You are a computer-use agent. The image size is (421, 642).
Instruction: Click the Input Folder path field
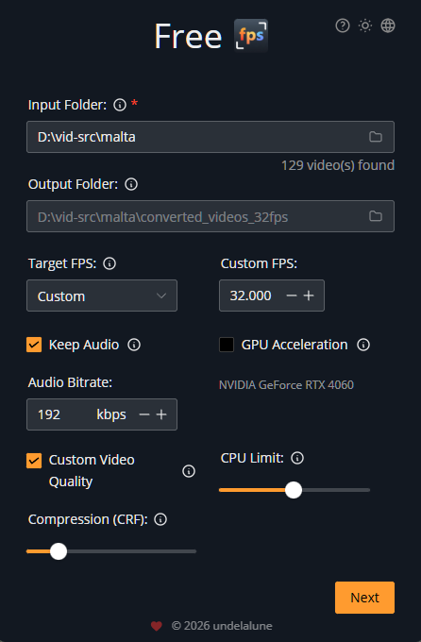click(x=210, y=137)
